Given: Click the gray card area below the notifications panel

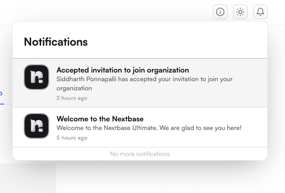Looking at the screenshot, I should [x=27, y=178].
